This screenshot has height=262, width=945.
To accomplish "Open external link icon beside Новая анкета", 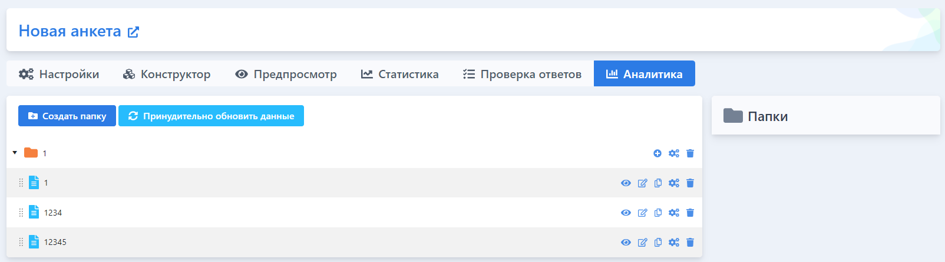I will pyautogui.click(x=134, y=32).
